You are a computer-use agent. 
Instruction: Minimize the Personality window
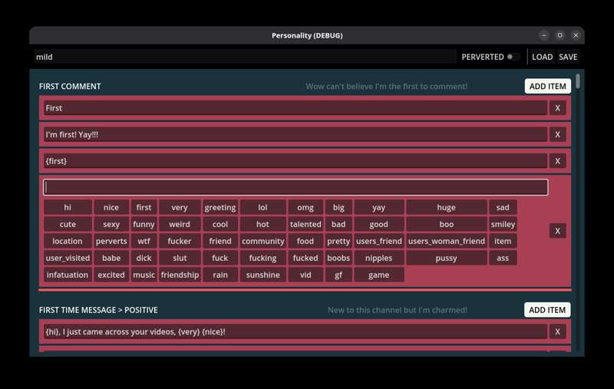[x=544, y=35]
